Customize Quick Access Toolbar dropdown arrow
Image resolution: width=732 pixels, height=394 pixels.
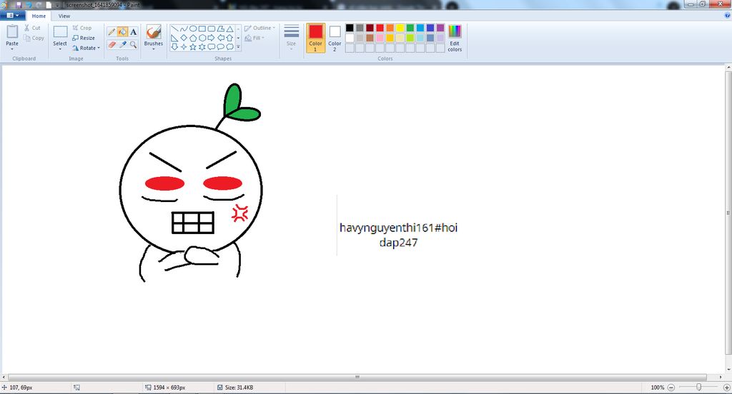(x=57, y=5)
